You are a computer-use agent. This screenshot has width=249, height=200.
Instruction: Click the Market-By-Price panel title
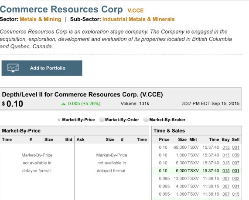coord(21,130)
